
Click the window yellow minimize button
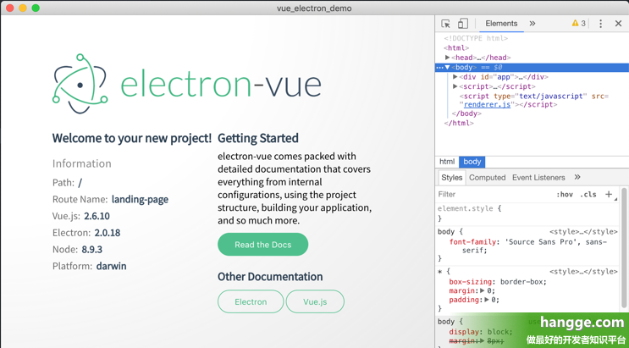coord(23,8)
